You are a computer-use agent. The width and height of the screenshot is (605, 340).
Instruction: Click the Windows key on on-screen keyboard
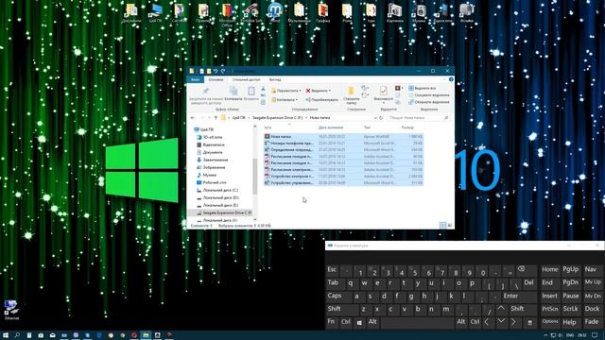(x=359, y=322)
